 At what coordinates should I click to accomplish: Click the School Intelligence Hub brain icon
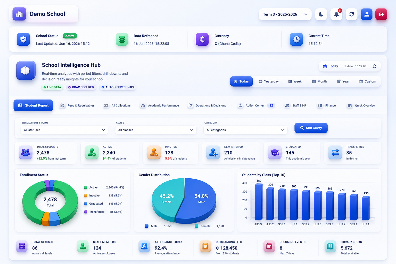click(26, 70)
